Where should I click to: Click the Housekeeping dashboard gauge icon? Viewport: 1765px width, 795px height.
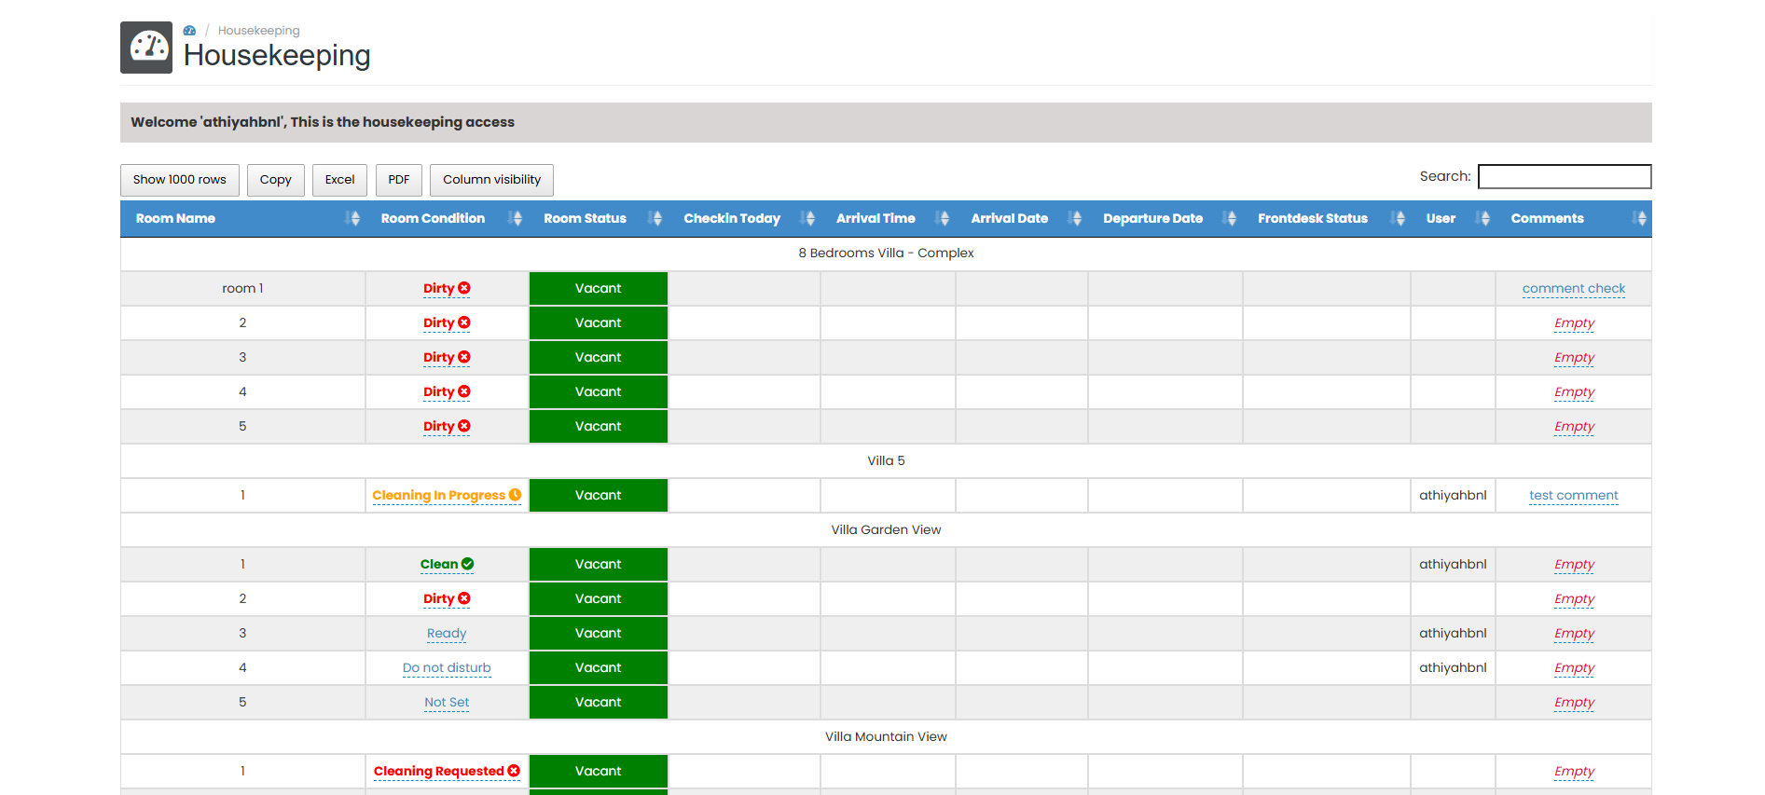(146, 48)
